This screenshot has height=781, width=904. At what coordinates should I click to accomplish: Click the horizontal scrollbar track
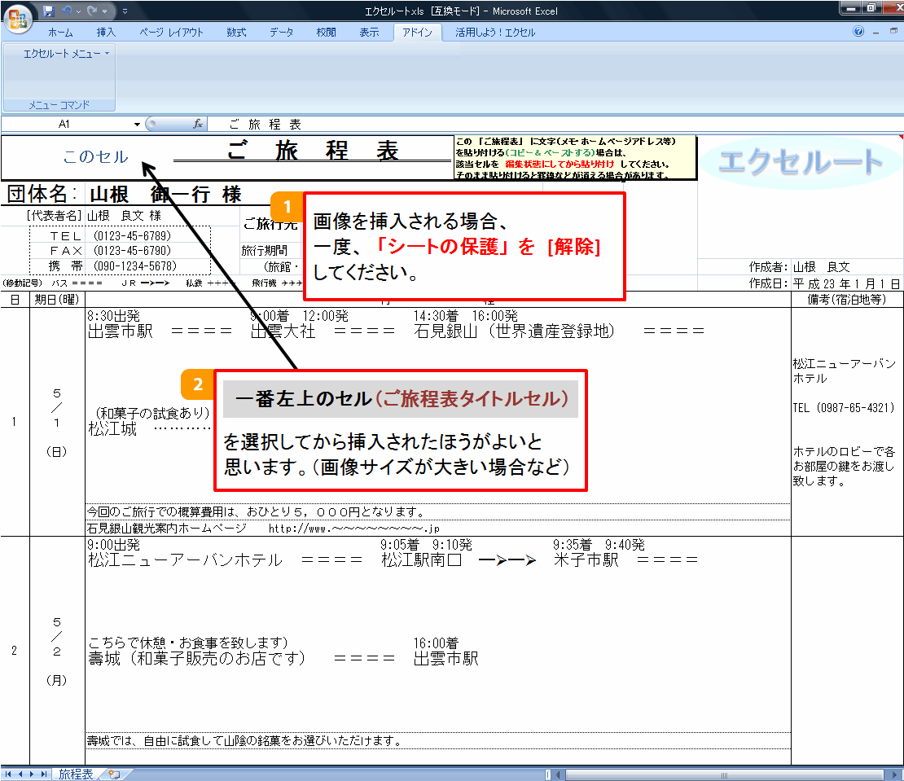pyautogui.click(x=723, y=774)
